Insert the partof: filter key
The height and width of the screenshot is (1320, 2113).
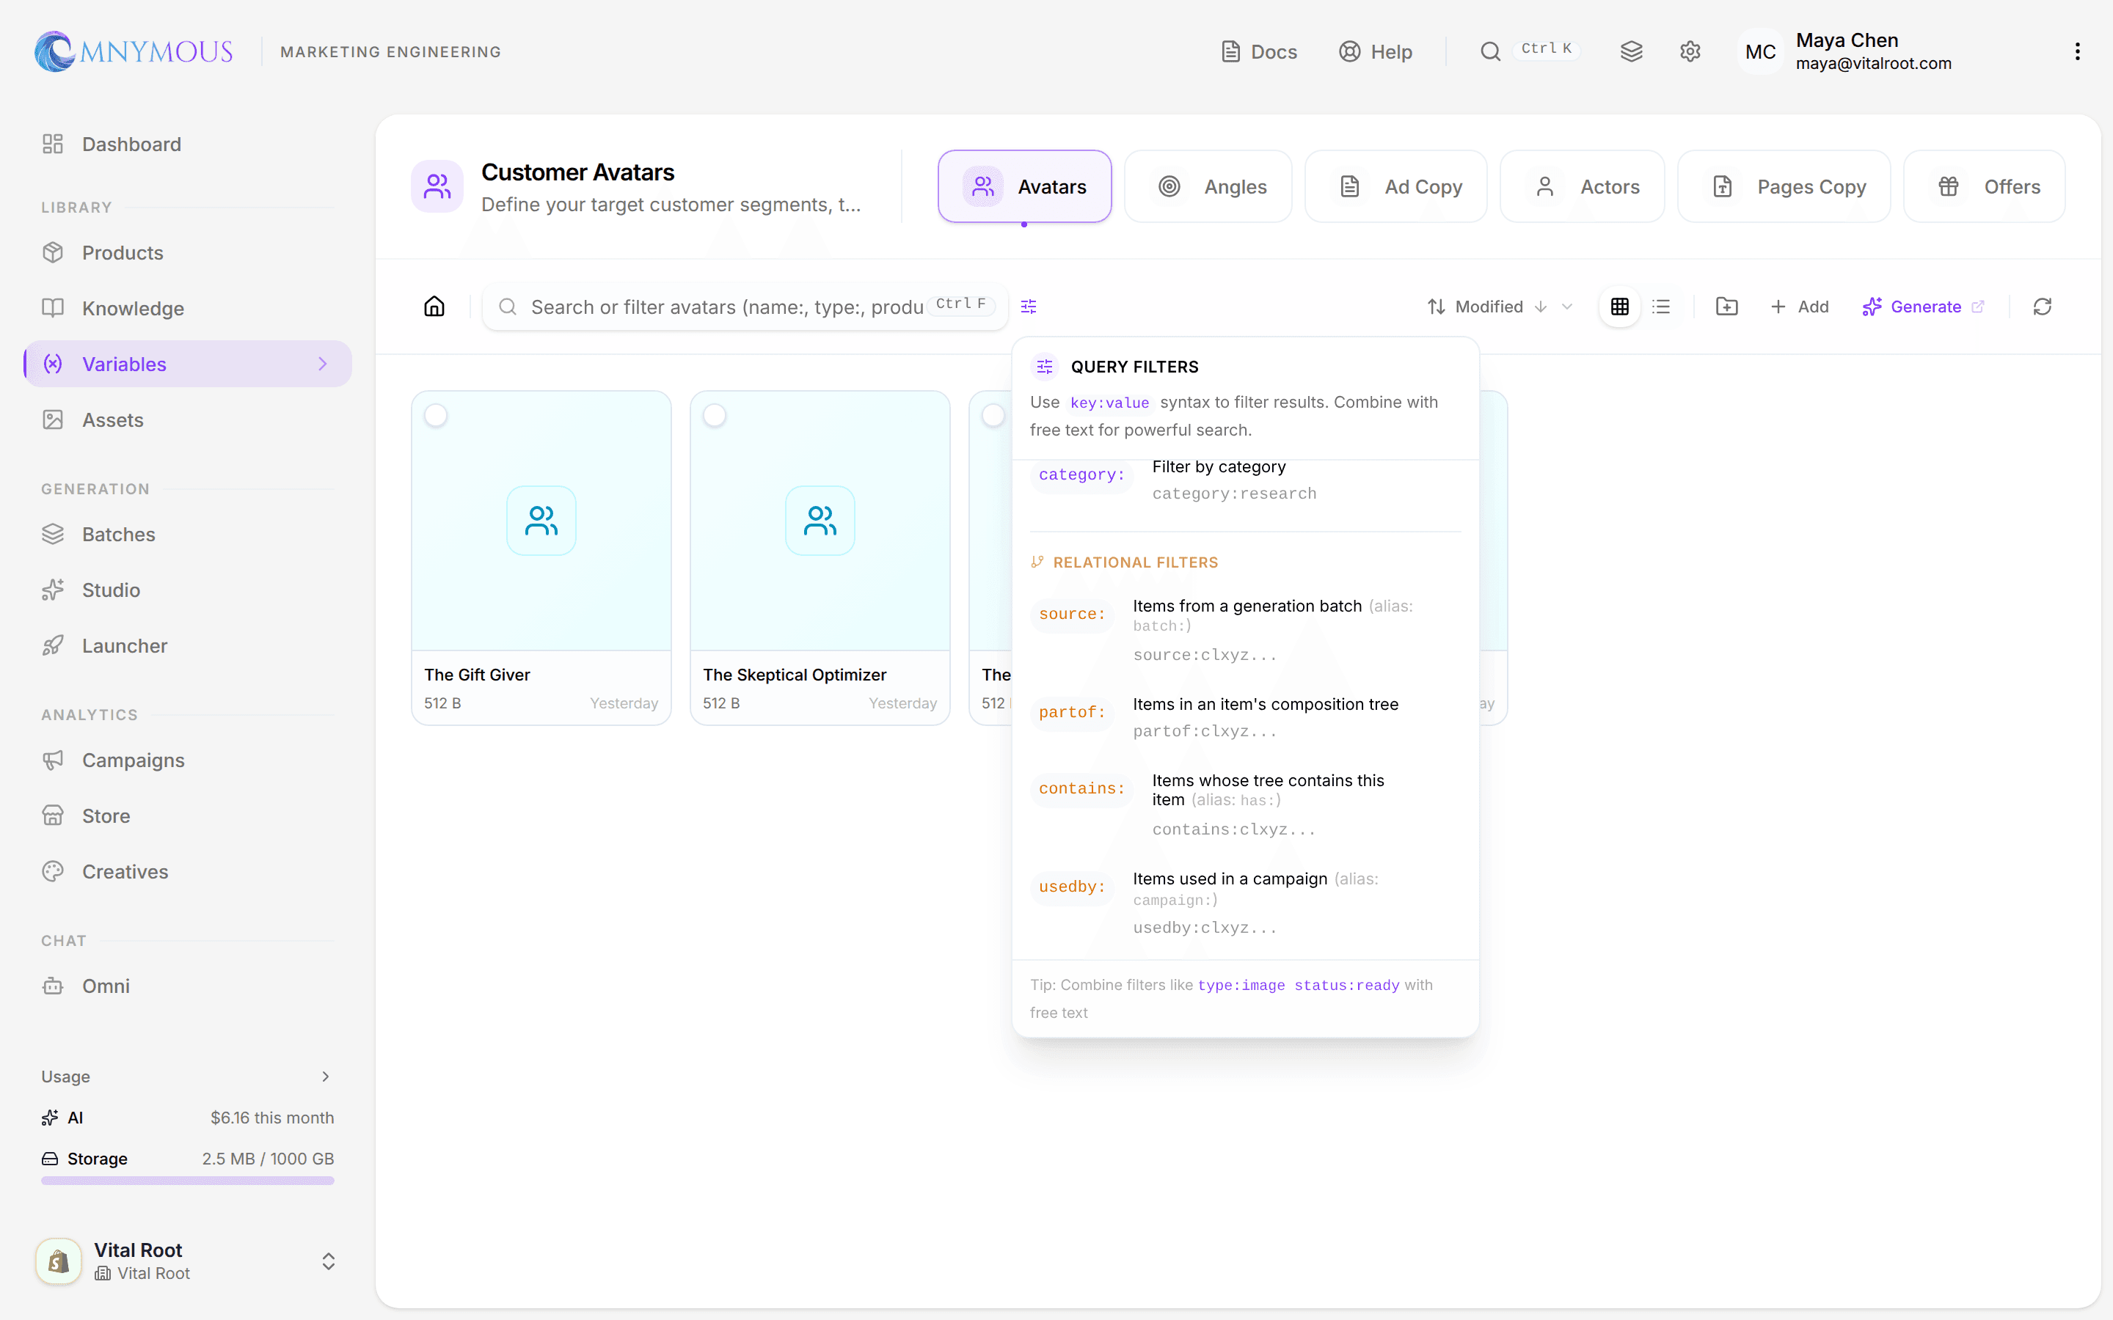point(1072,712)
